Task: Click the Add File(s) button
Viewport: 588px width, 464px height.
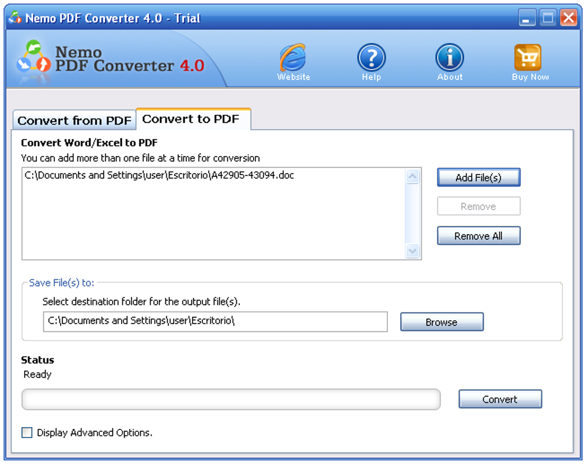Action: tap(478, 178)
